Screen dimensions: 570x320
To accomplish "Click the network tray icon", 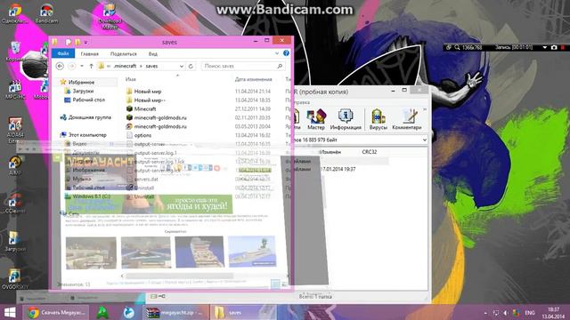I will [x=496, y=313].
